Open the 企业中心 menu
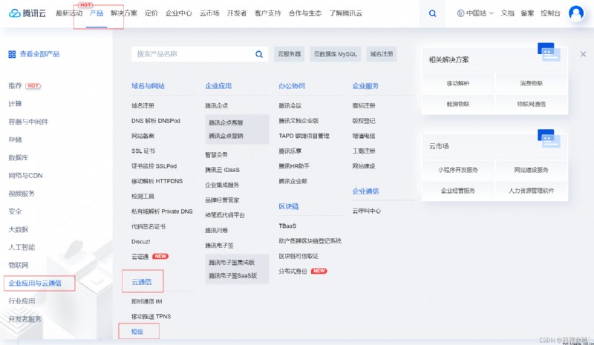 pyautogui.click(x=179, y=13)
